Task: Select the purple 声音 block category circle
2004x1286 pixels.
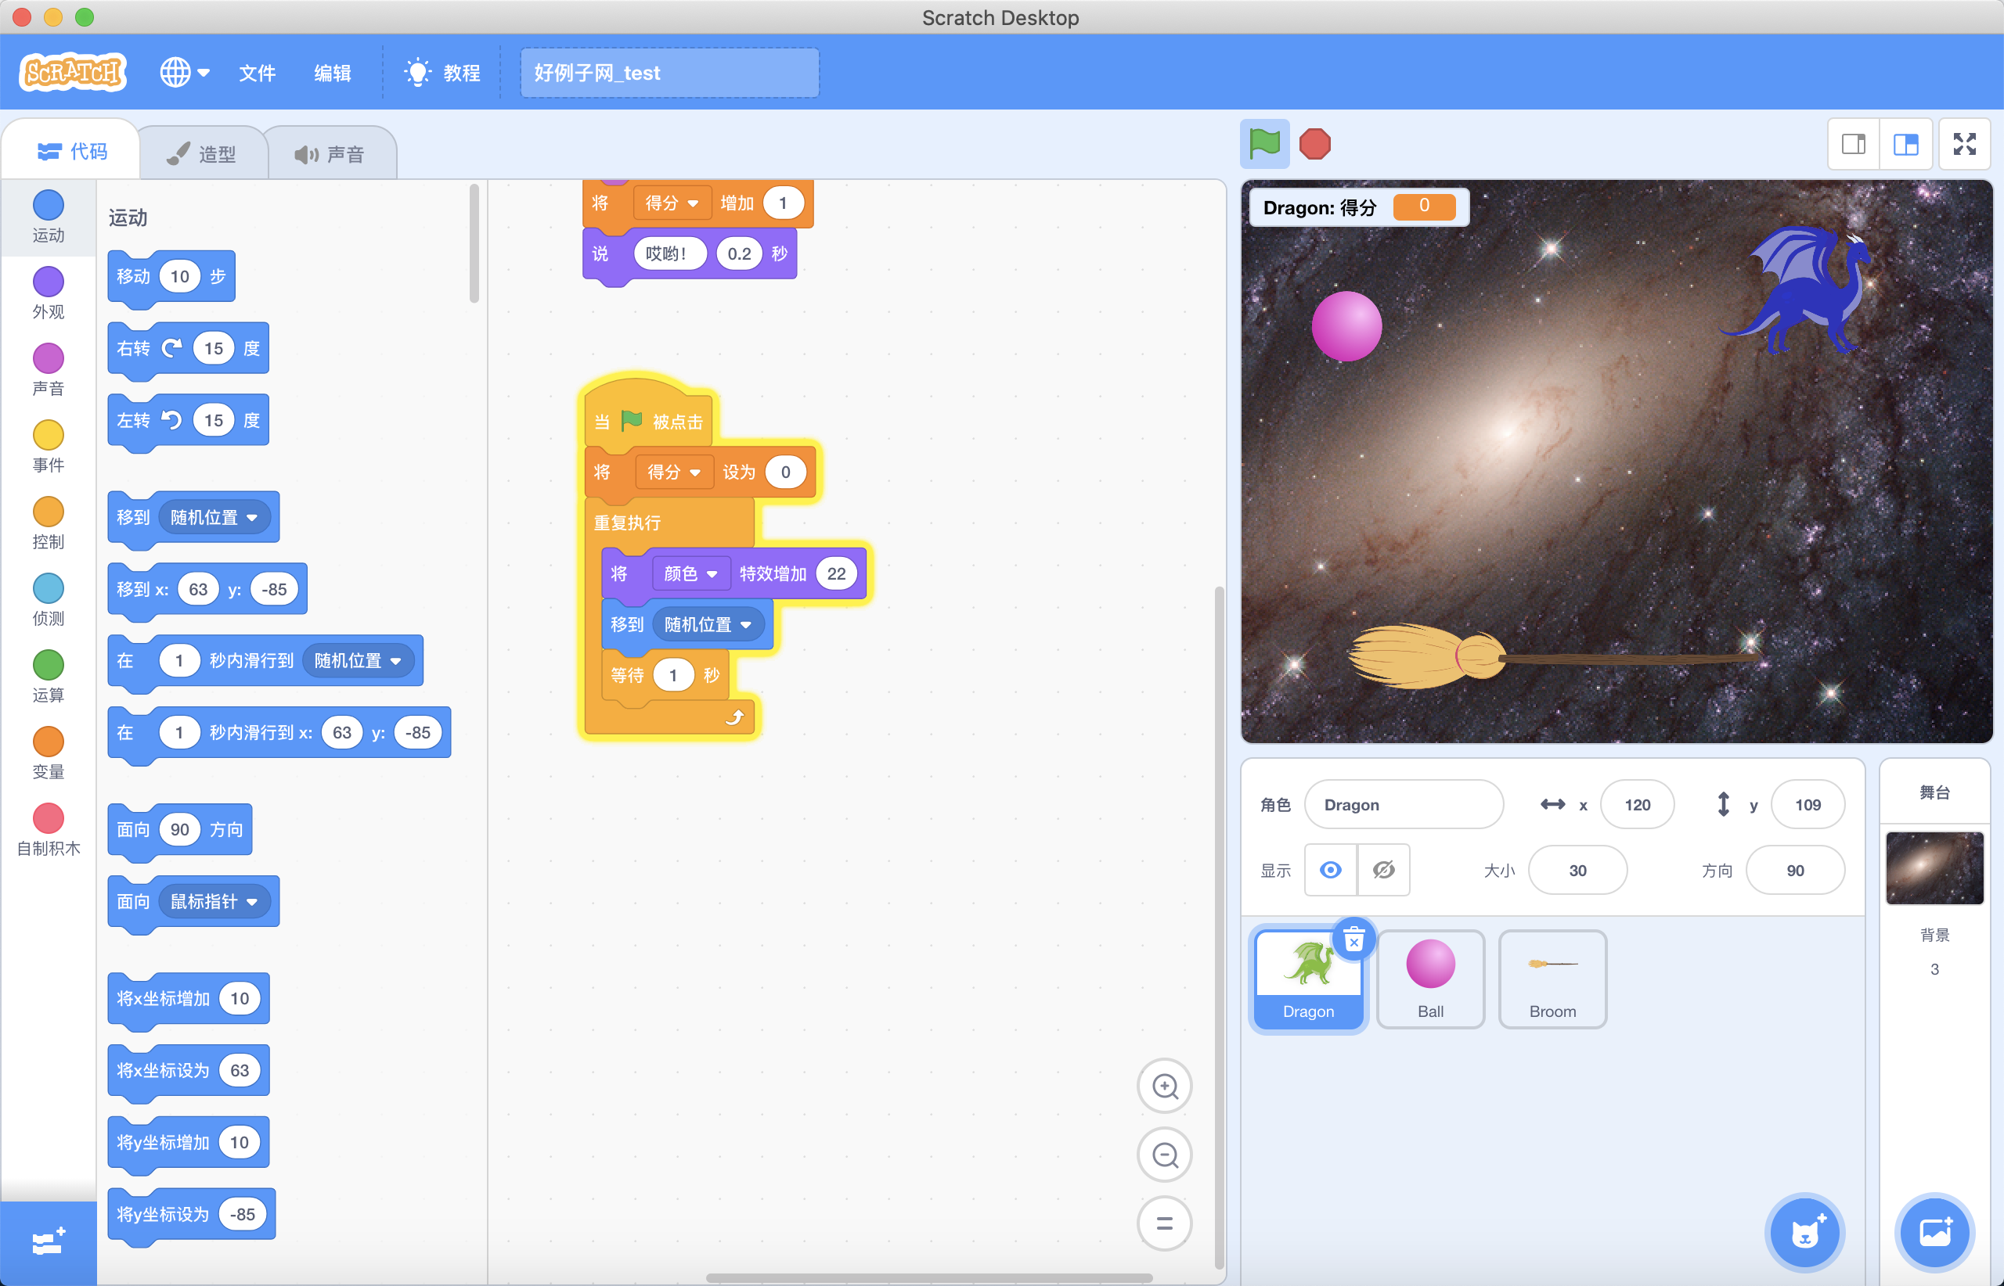Action: pos(48,358)
